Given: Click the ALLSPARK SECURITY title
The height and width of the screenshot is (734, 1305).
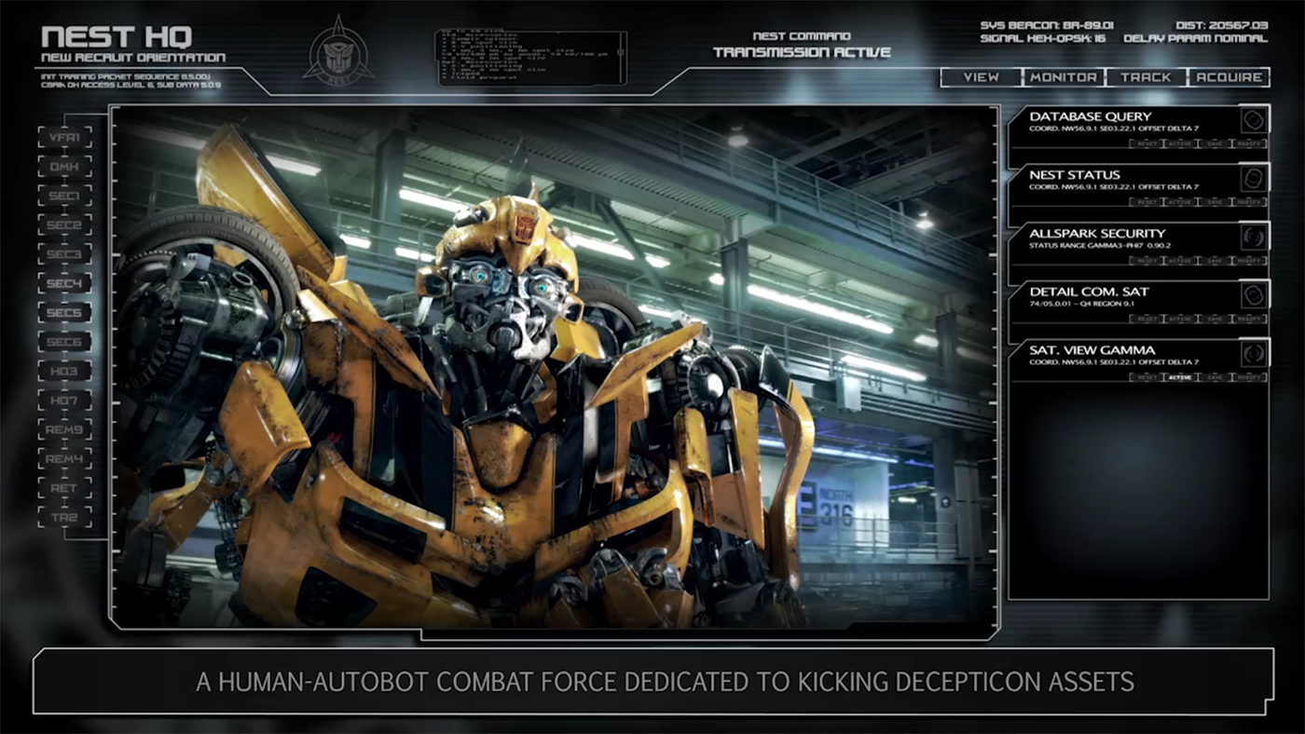Looking at the screenshot, I should [x=1097, y=234].
